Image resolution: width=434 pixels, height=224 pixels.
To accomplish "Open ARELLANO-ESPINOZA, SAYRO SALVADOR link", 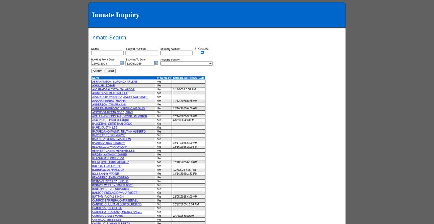I will tap(120, 116).
